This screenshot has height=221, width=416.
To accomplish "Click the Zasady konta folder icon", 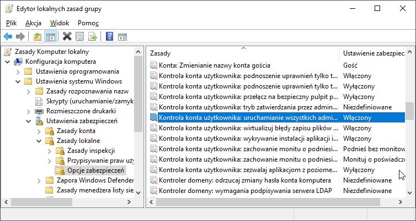I will 50,131.
